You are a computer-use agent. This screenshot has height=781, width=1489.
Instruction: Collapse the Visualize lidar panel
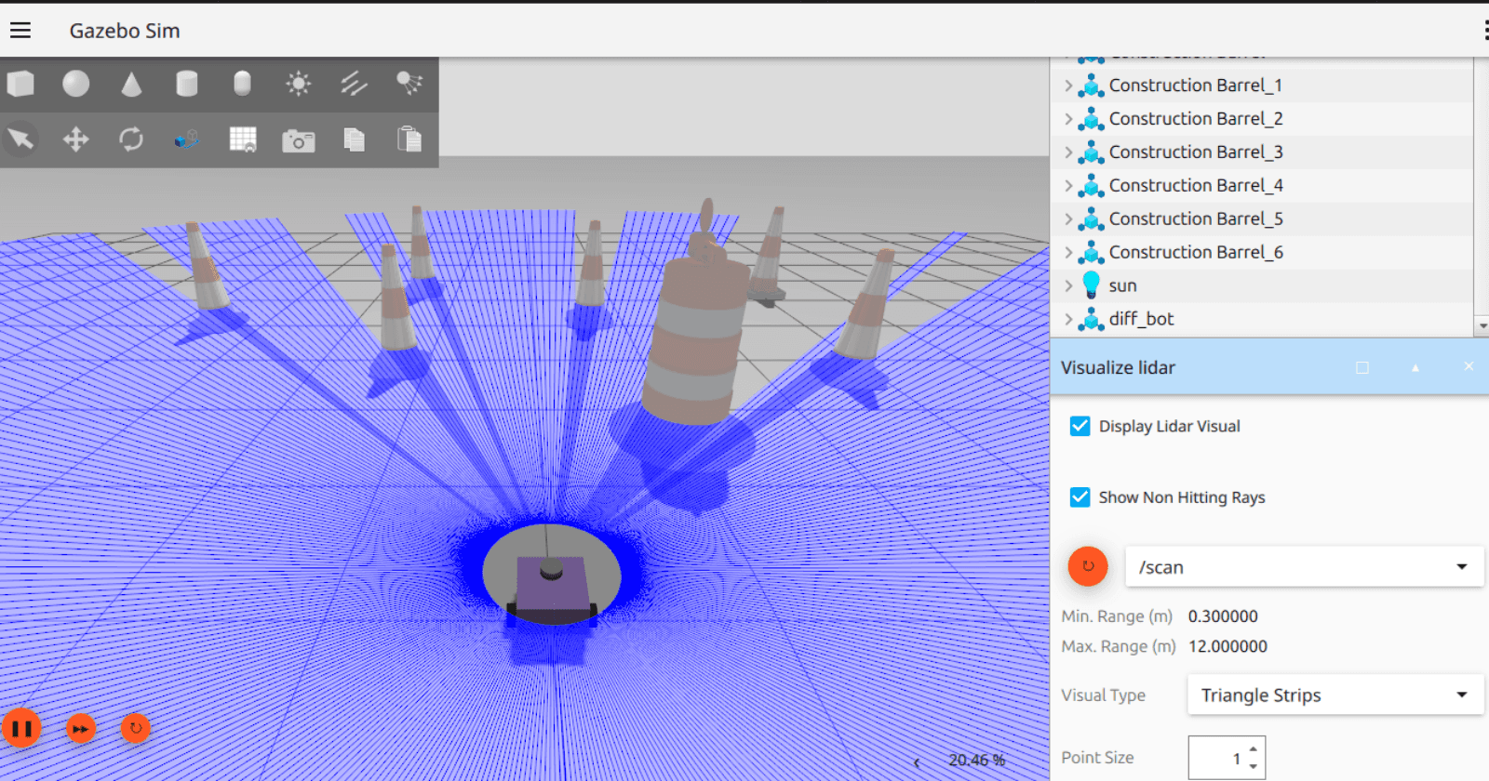click(x=1415, y=368)
